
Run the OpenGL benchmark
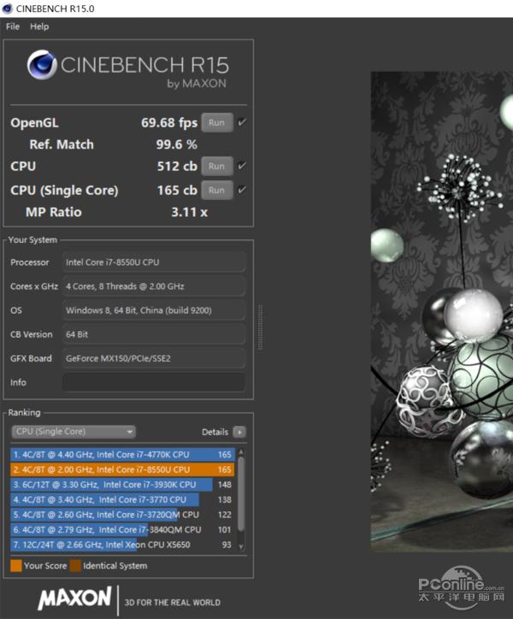217,123
